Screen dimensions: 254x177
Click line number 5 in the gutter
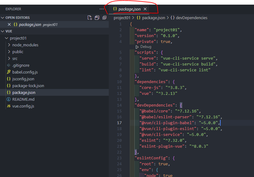coord(121,52)
